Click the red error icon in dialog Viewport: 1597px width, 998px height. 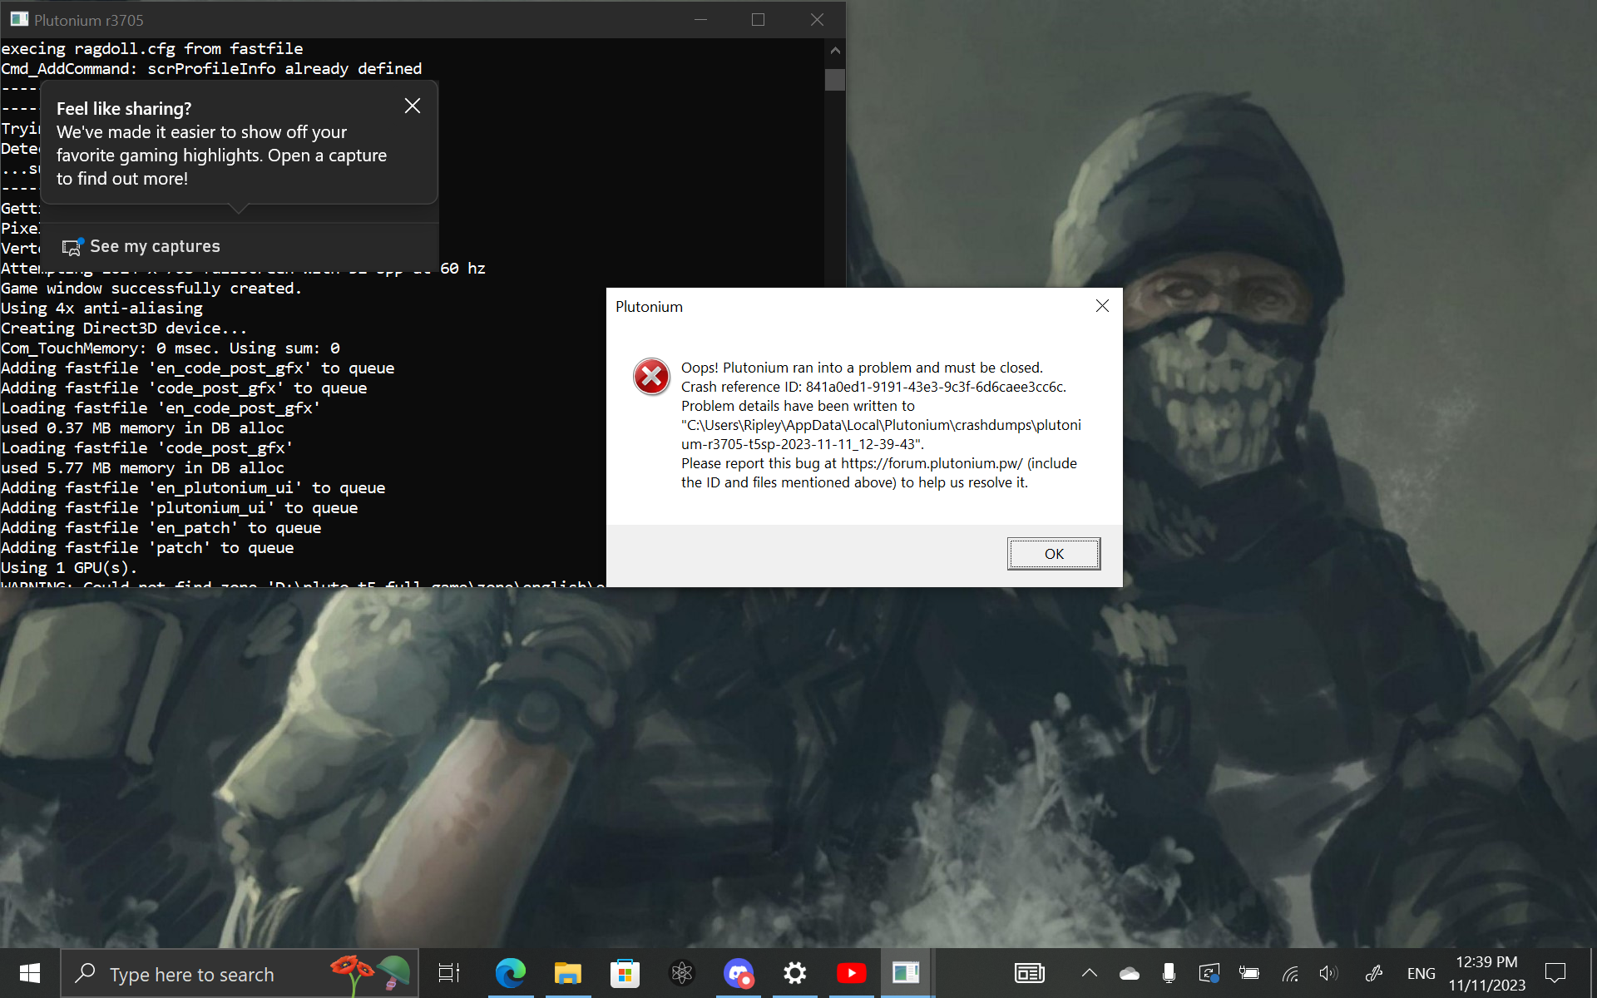tap(651, 377)
